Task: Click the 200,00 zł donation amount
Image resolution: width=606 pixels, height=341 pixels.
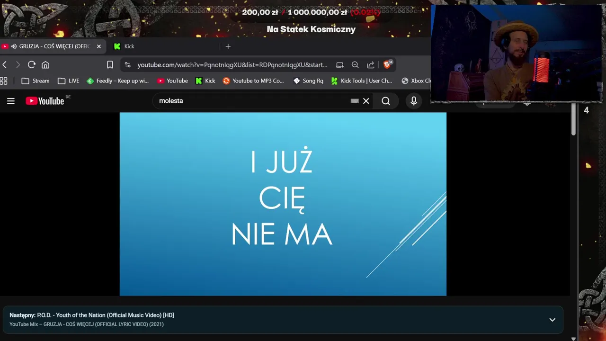Action: point(260,12)
